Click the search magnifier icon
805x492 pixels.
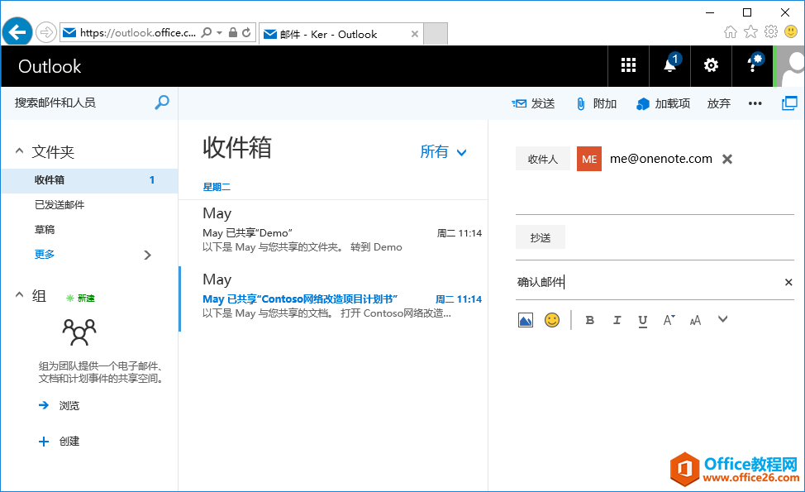pyautogui.click(x=162, y=103)
